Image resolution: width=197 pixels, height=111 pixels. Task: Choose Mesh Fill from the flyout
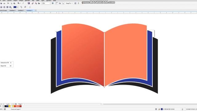tap(6, 66)
